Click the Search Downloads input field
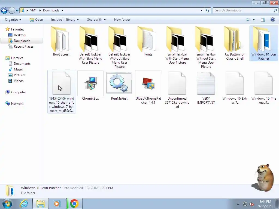This screenshot has height=209, width=279. click(x=243, y=10)
